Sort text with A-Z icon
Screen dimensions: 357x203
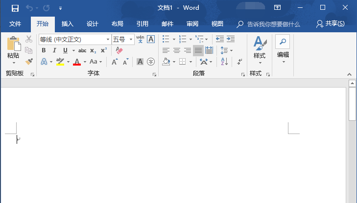224,62
